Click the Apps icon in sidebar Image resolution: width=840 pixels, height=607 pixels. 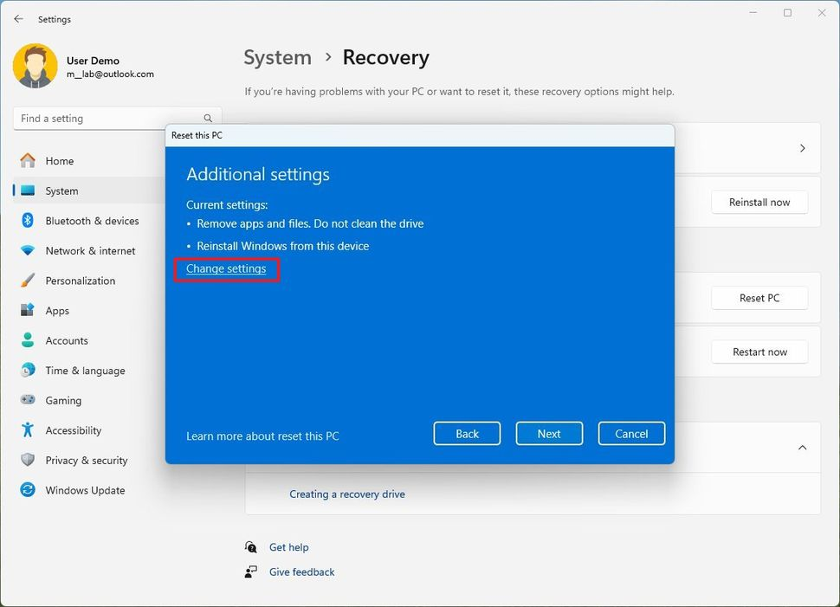28,311
